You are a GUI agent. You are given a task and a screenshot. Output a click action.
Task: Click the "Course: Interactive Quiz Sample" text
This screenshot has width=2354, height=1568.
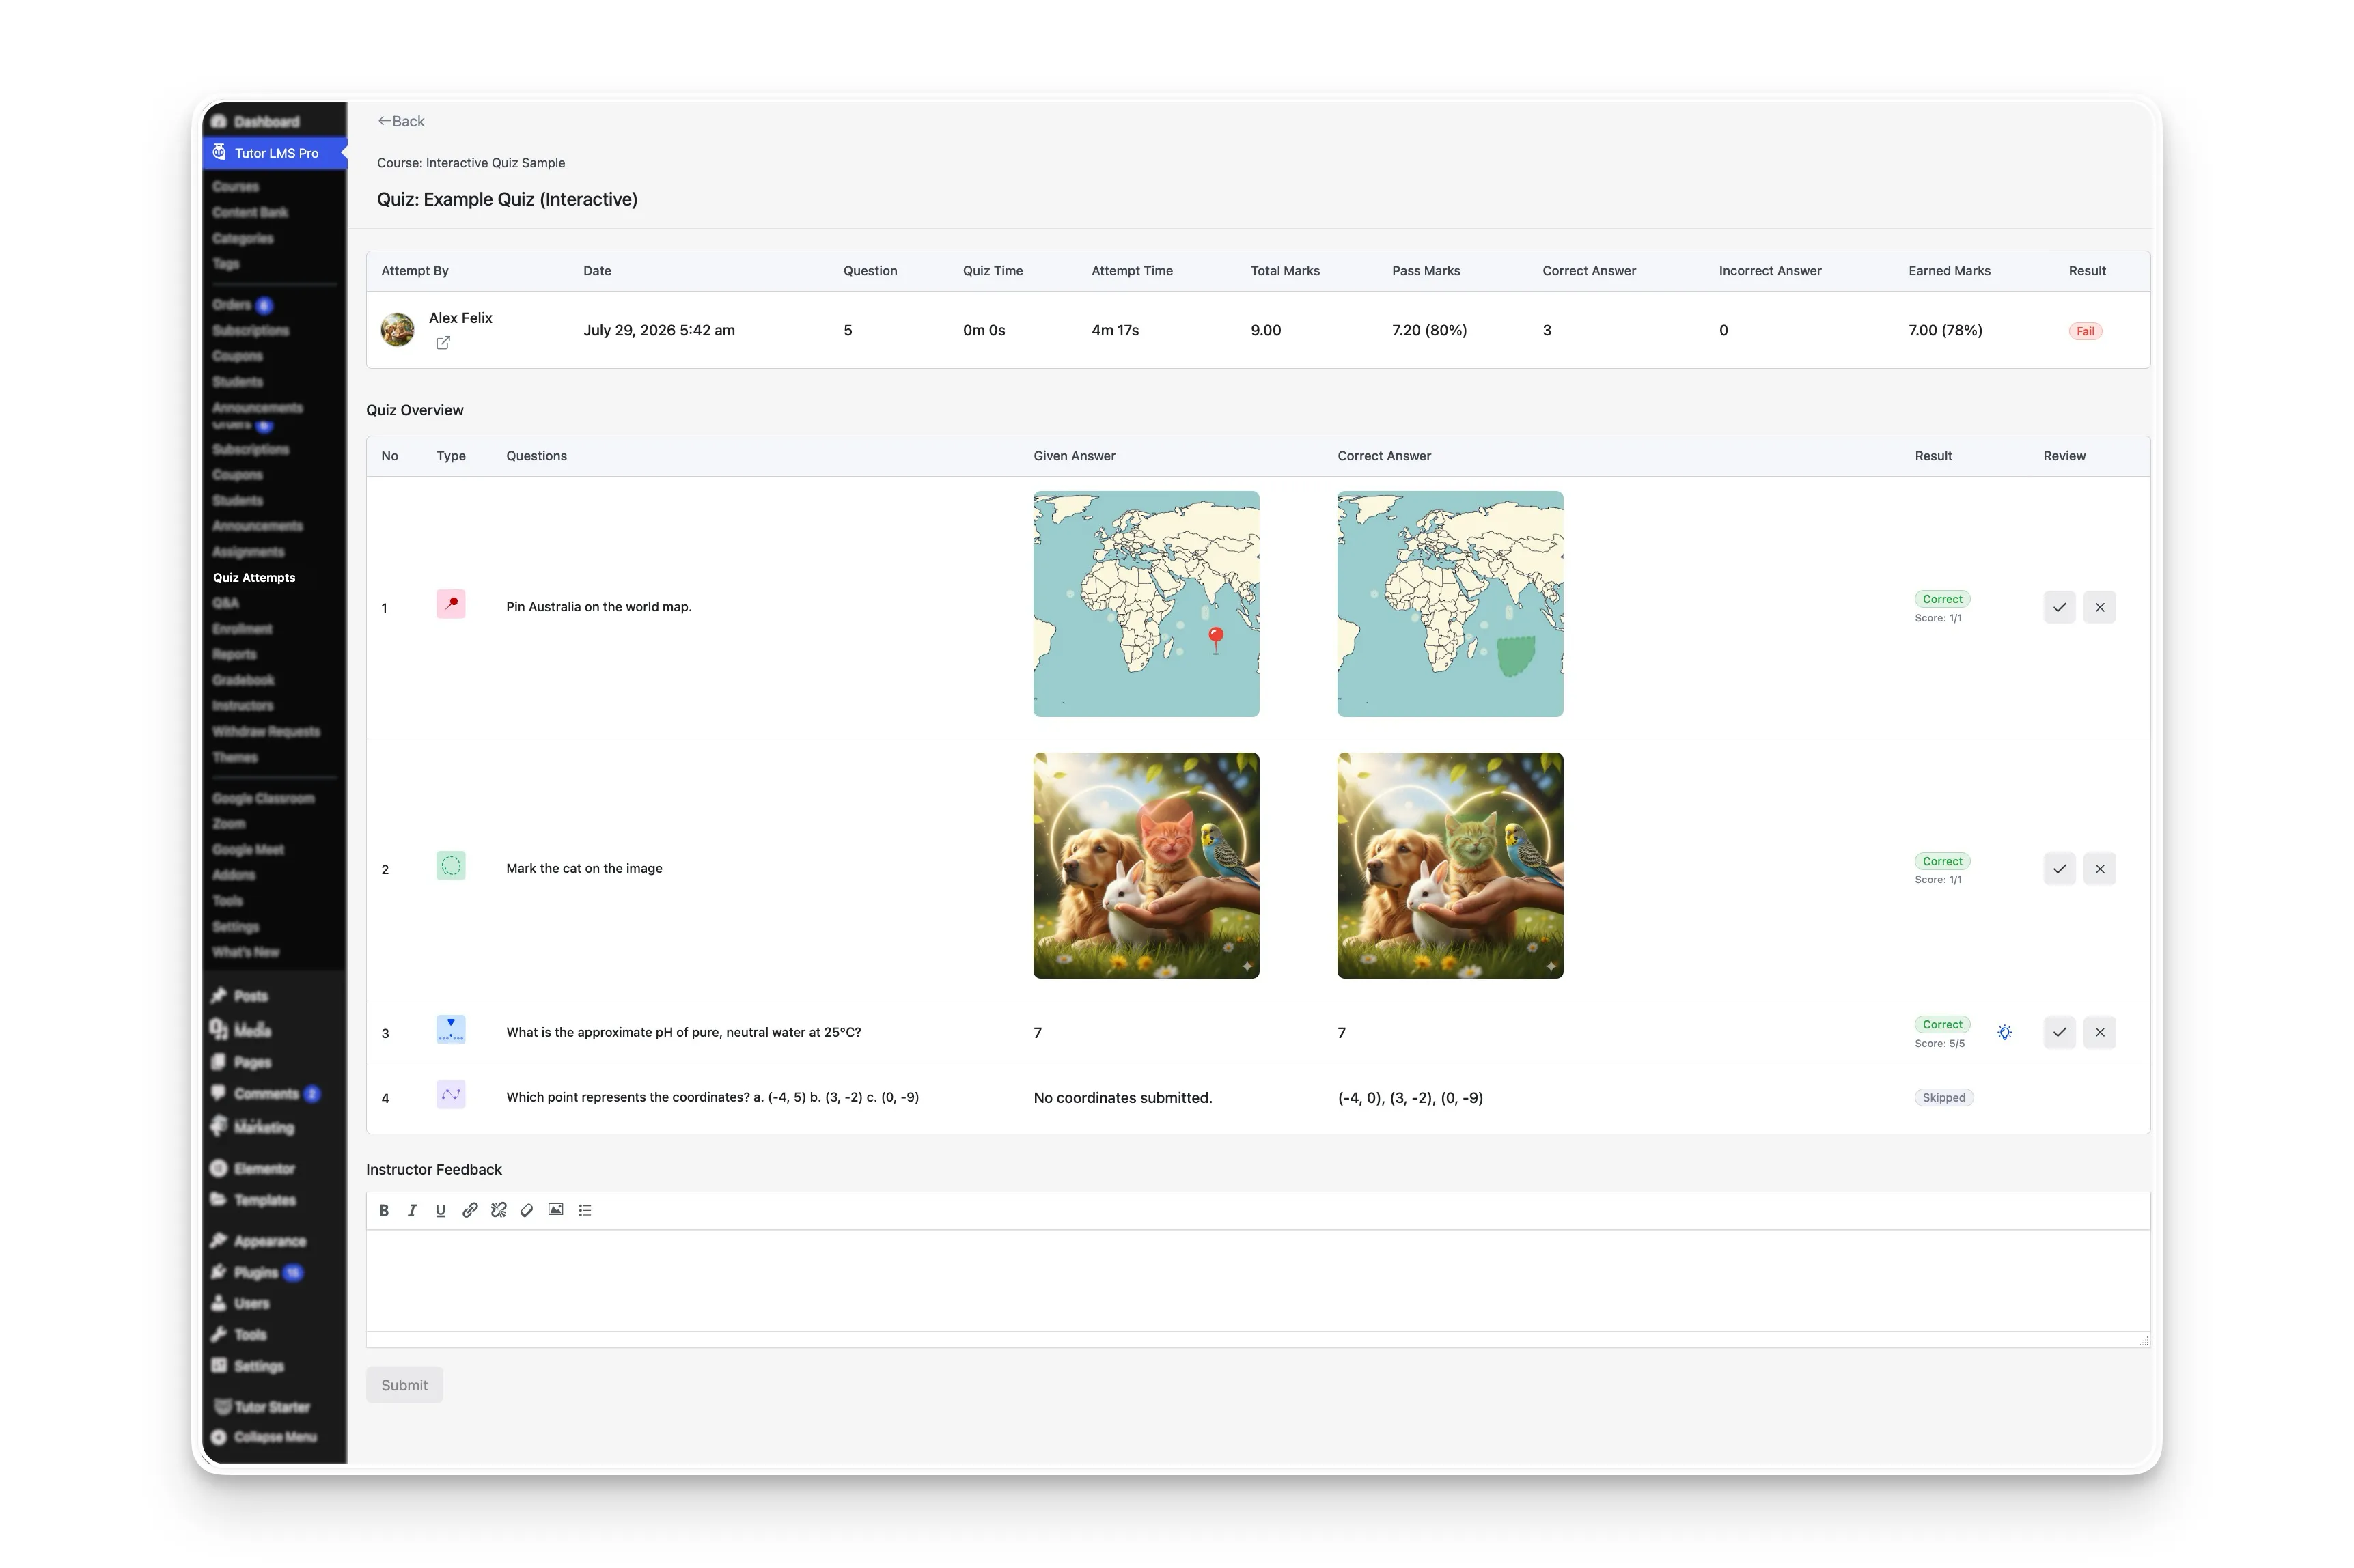click(471, 163)
